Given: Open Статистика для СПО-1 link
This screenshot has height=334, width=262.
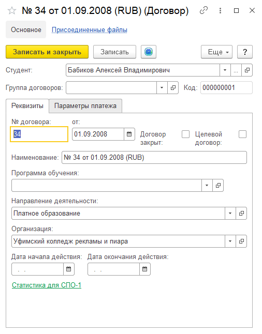Looking at the screenshot, I should coord(47,285).
